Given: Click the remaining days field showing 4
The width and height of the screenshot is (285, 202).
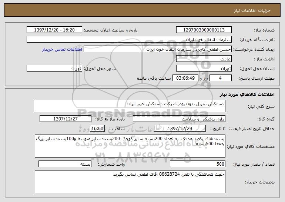Looking at the screenshot, I should (221, 78).
